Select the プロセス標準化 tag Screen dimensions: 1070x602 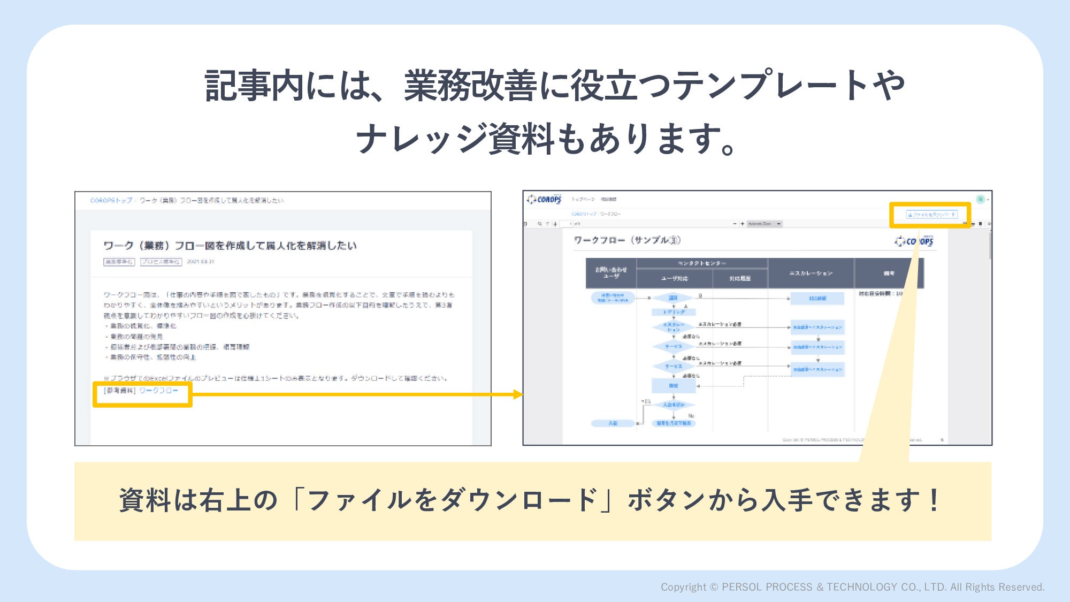pyautogui.click(x=161, y=262)
